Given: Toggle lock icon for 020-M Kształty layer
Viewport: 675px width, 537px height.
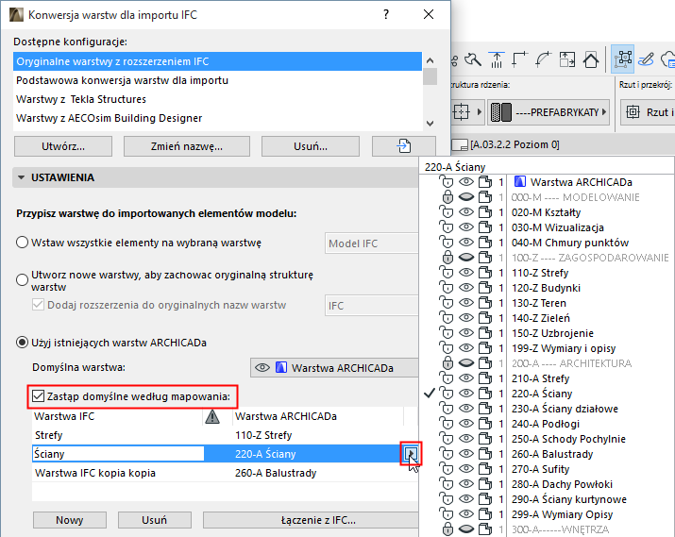Looking at the screenshot, I should [447, 212].
